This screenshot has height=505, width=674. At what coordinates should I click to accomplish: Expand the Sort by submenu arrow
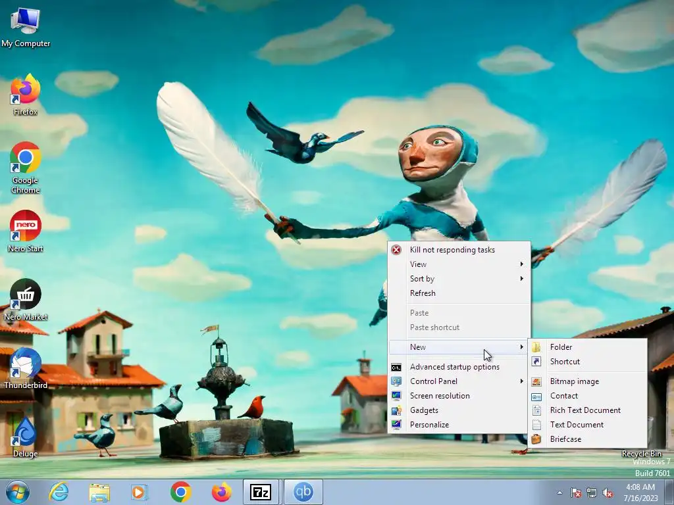point(522,279)
